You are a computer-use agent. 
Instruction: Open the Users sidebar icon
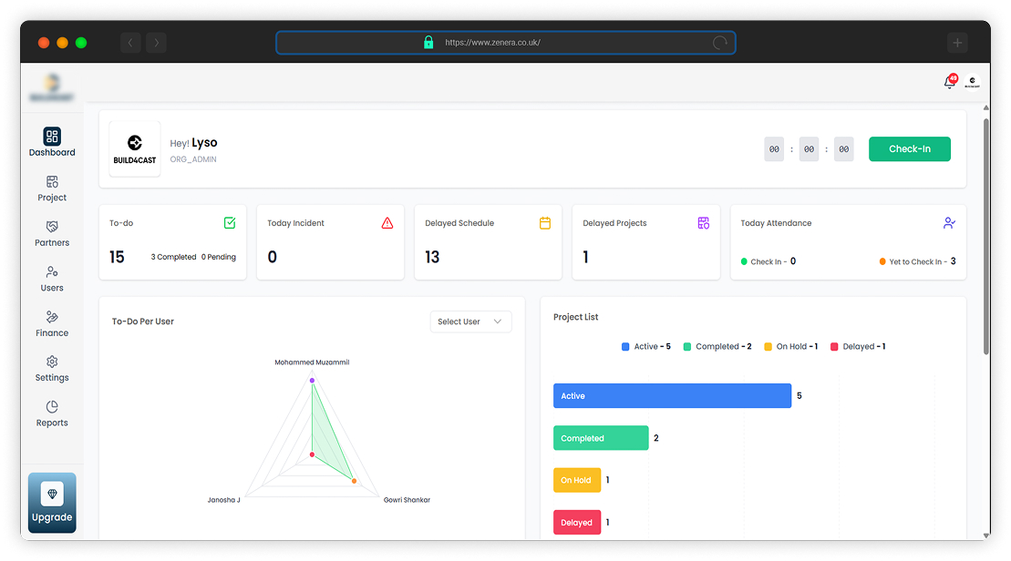pyautogui.click(x=52, y=271)
